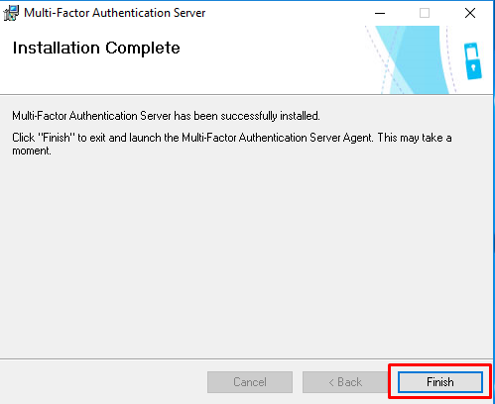Click the installer icon in the title bar
The height and width of the screenshot is (404, 495).
tap(11, 13)
